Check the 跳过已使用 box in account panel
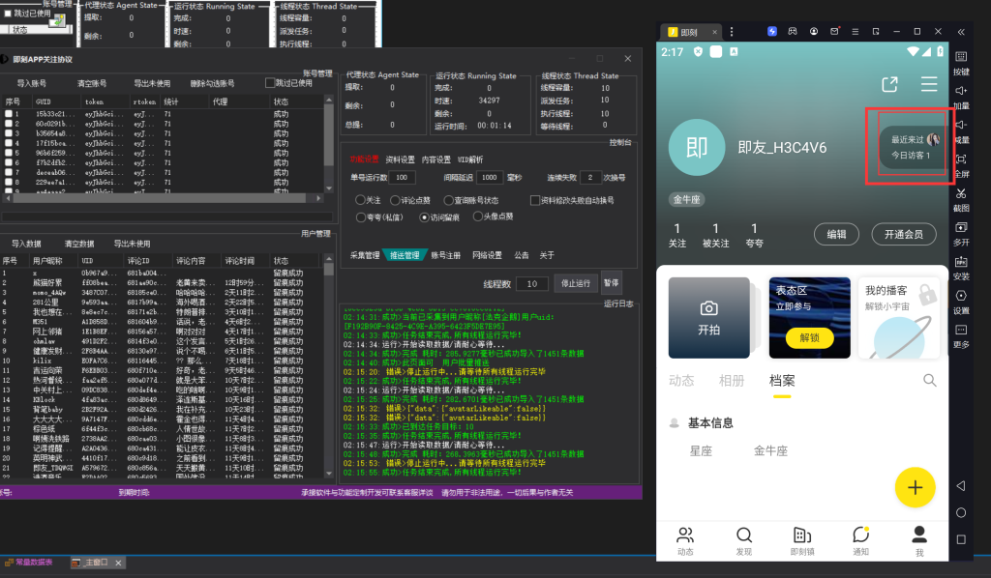 [x=271, y=83]
